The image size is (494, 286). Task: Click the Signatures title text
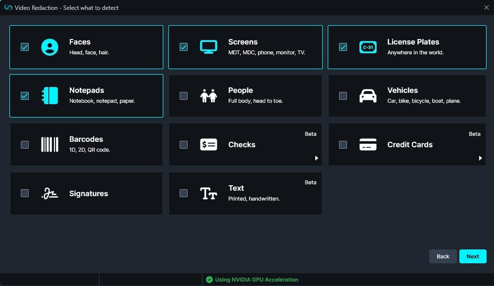click(89, 193)
